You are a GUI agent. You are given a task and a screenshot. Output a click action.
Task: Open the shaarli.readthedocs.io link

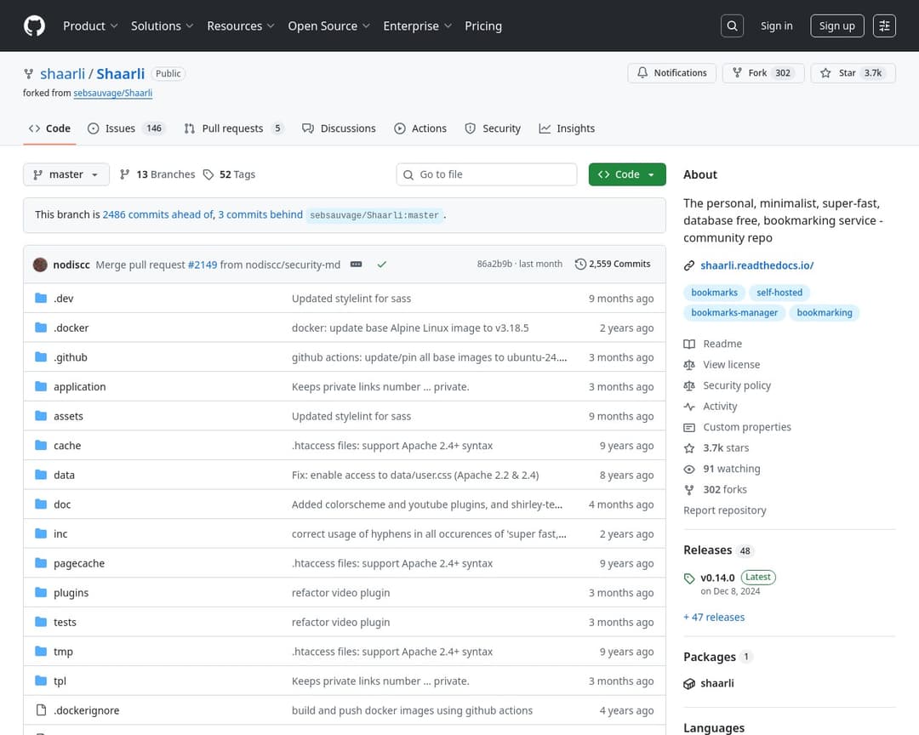pos(756,265)
